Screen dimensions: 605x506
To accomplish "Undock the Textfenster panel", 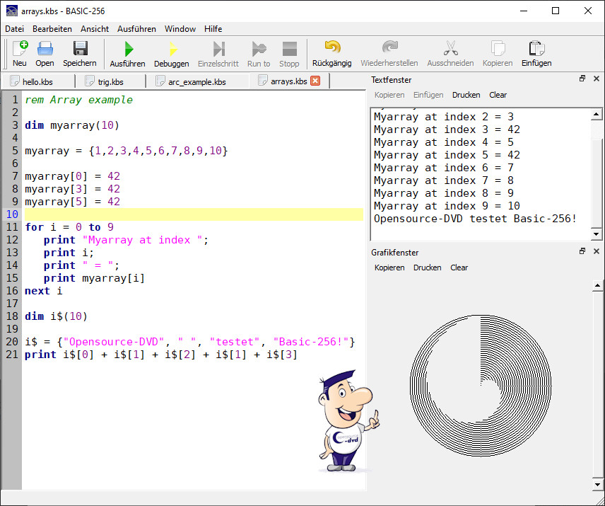I will point(582,79).
